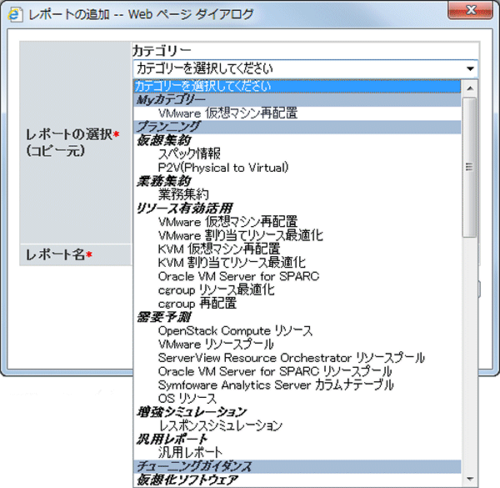Click the レポート名 label

[x=58, y=254]
